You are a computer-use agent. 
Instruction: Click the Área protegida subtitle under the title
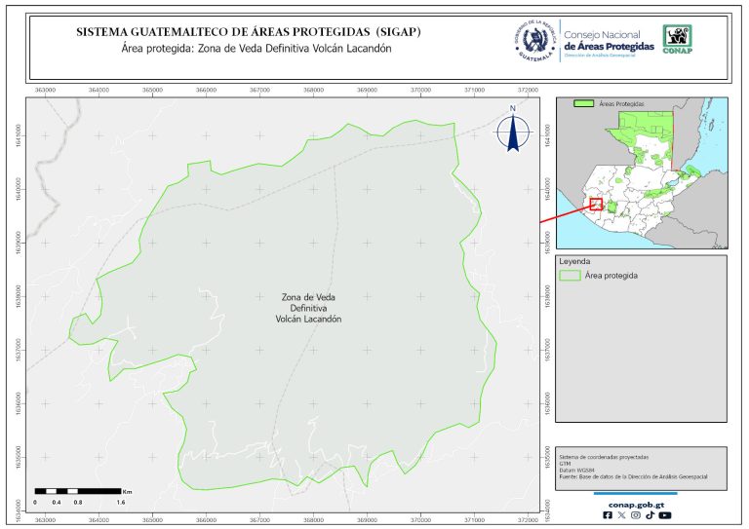(x=249, y=49)
